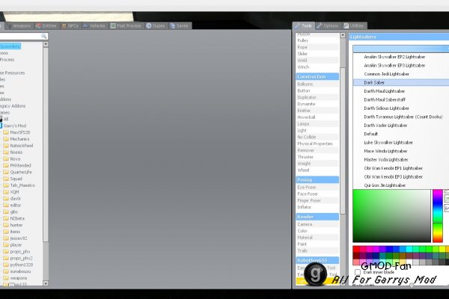Click the gibs folder icon
This screenshot has width=449, height=299.
click(x=6, y=212)
